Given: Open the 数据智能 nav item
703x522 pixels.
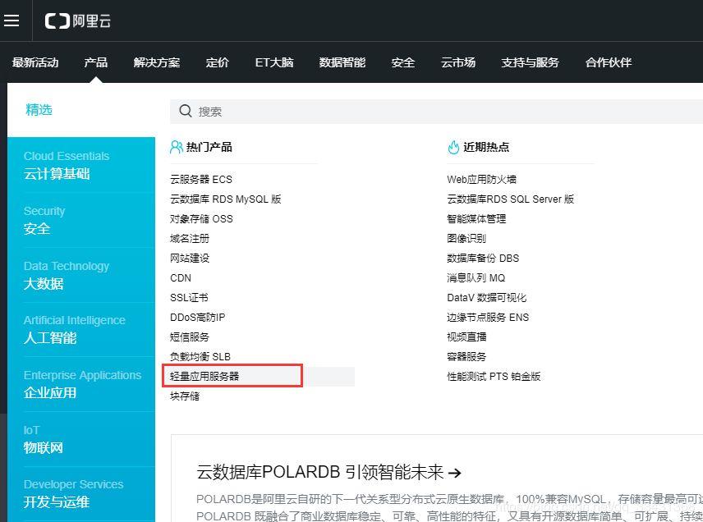Looking at the screenshot, I should [342, 62].
